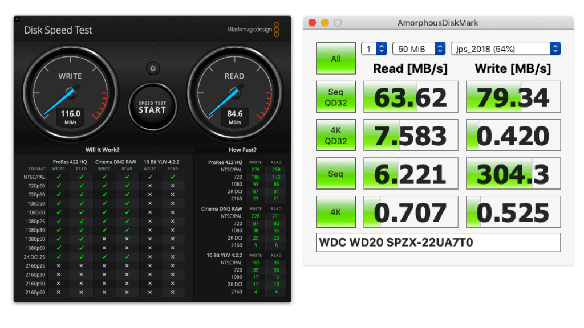
Task: Close Disk Speed Test window with X
Action: click(x=17, y=19)
